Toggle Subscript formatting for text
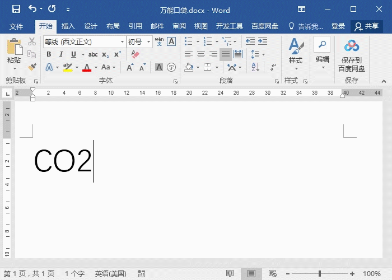Screen dimensions: 392x280 [105, 54]
